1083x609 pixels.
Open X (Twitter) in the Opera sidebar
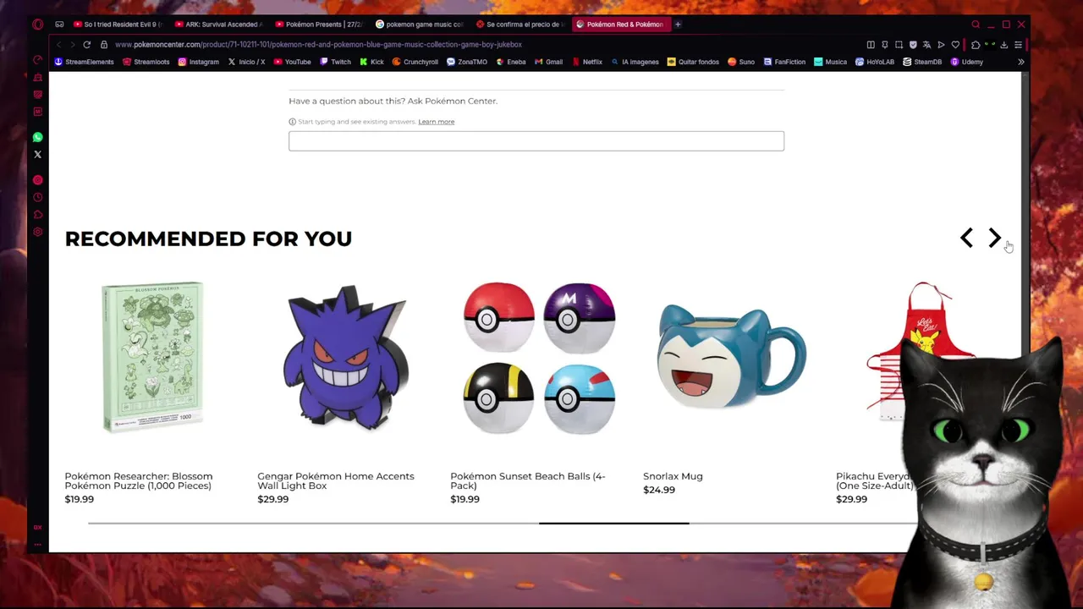[x=37, y=155]
